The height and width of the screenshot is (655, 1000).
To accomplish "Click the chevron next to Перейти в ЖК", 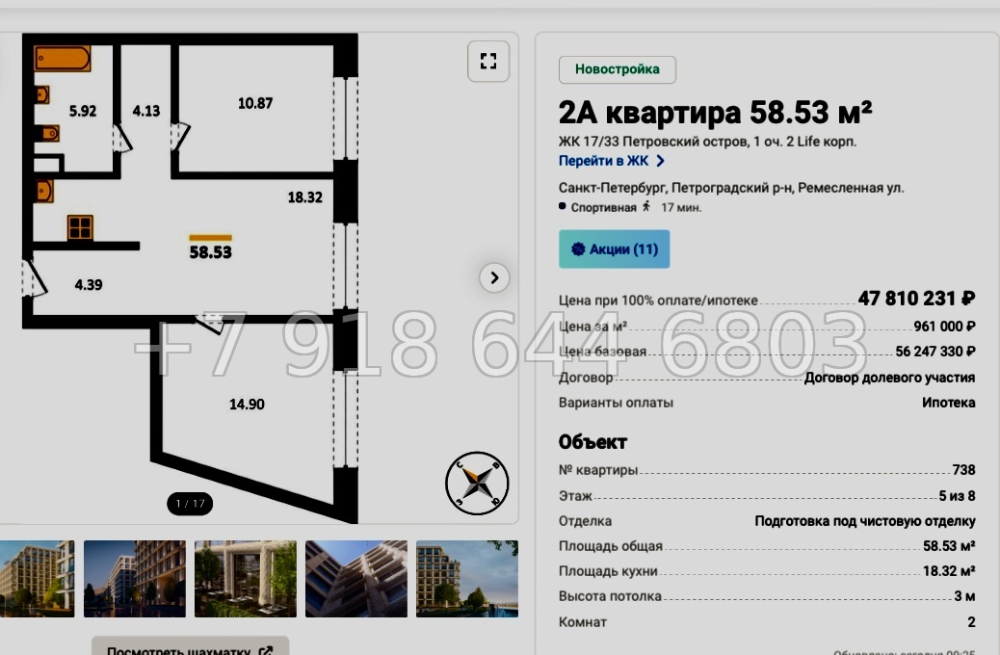I will click(x=660, y=161).
